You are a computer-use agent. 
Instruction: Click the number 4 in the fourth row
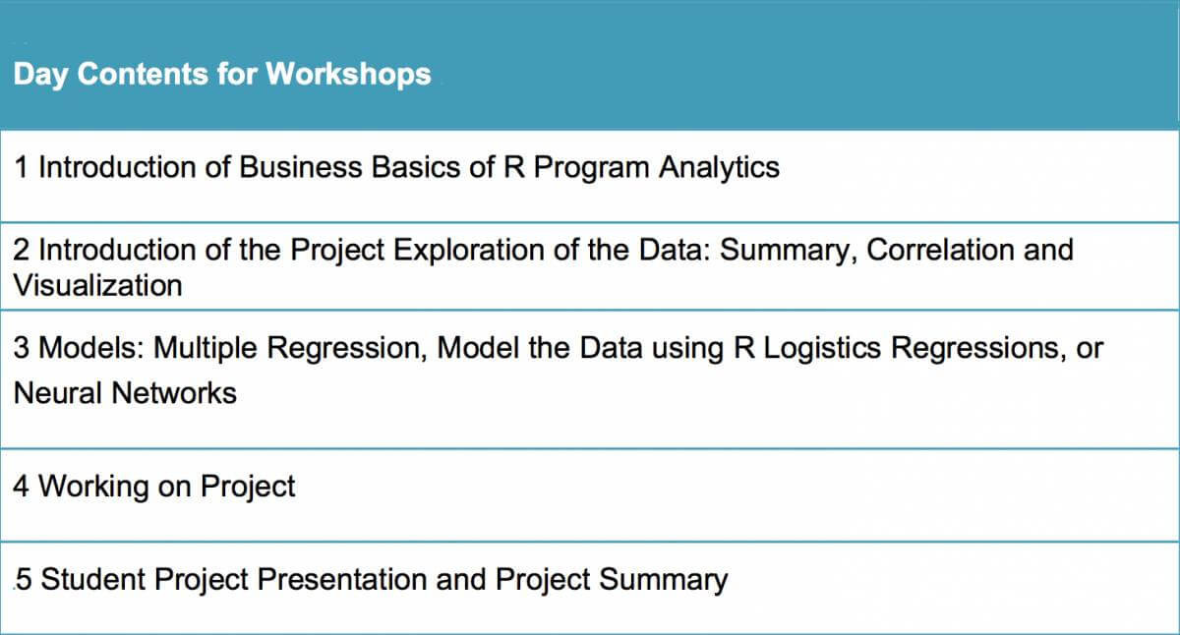coord(22,486)
